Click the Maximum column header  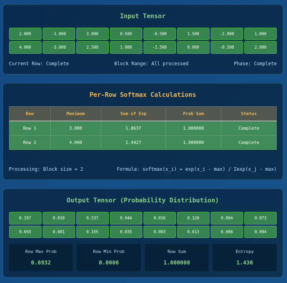tap(76, 114)
